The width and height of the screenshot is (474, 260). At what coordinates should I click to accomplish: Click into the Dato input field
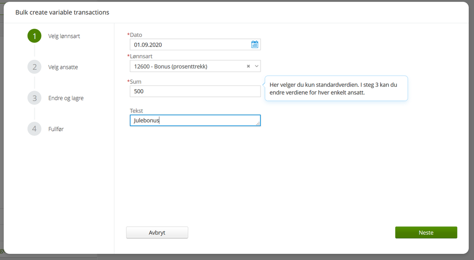[190, 45]
